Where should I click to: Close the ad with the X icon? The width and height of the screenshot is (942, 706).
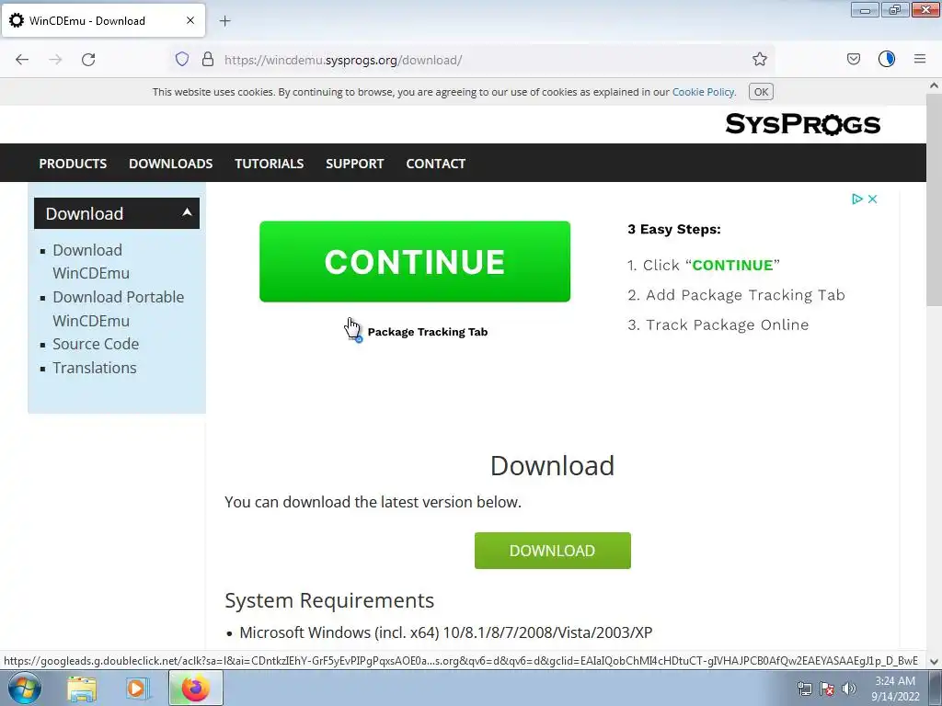click(x=873, y=199)
